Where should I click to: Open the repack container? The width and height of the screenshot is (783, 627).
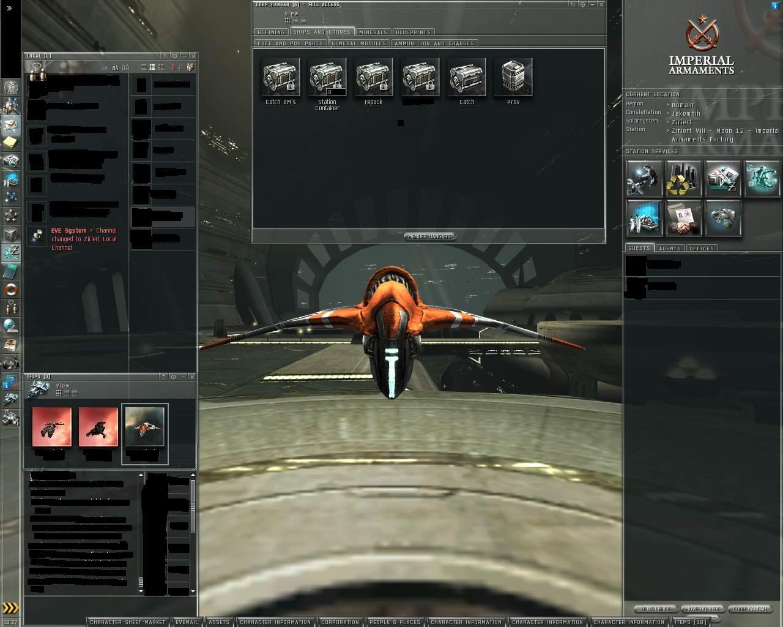(374, 81)
